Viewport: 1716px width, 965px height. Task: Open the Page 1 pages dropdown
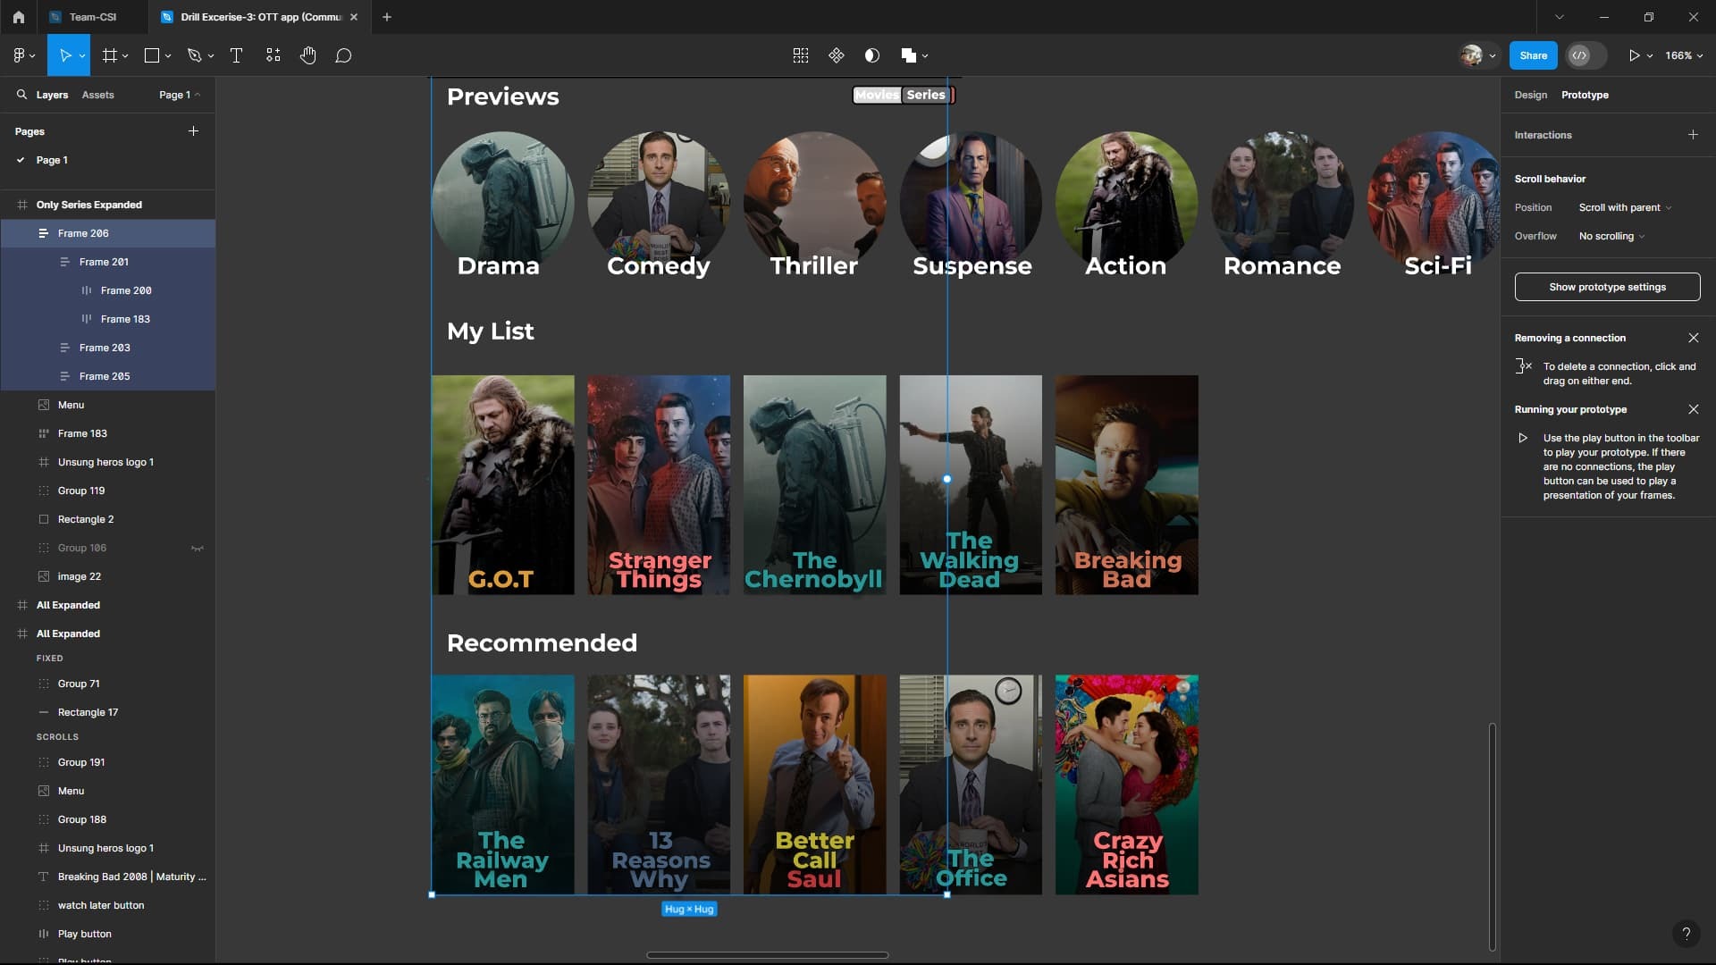click(180, 95)
